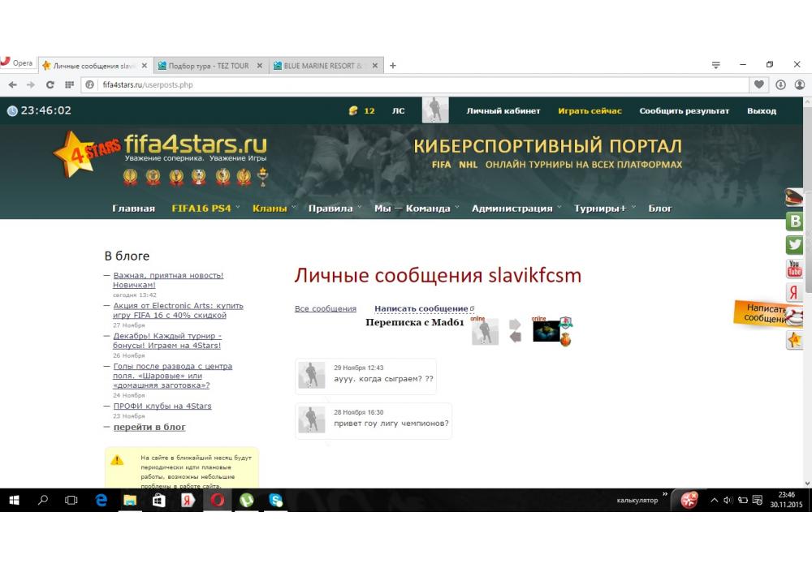Open Twitter social sidebar icon

(794, 245)
